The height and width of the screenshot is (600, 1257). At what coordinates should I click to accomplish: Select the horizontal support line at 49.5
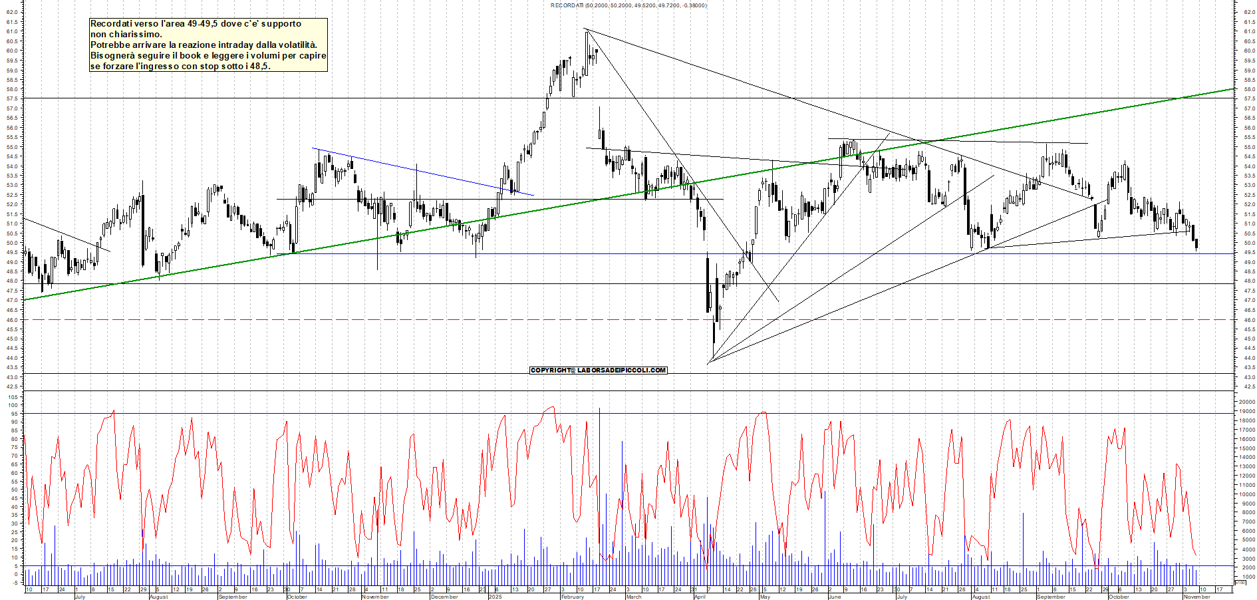click(865, 253)
